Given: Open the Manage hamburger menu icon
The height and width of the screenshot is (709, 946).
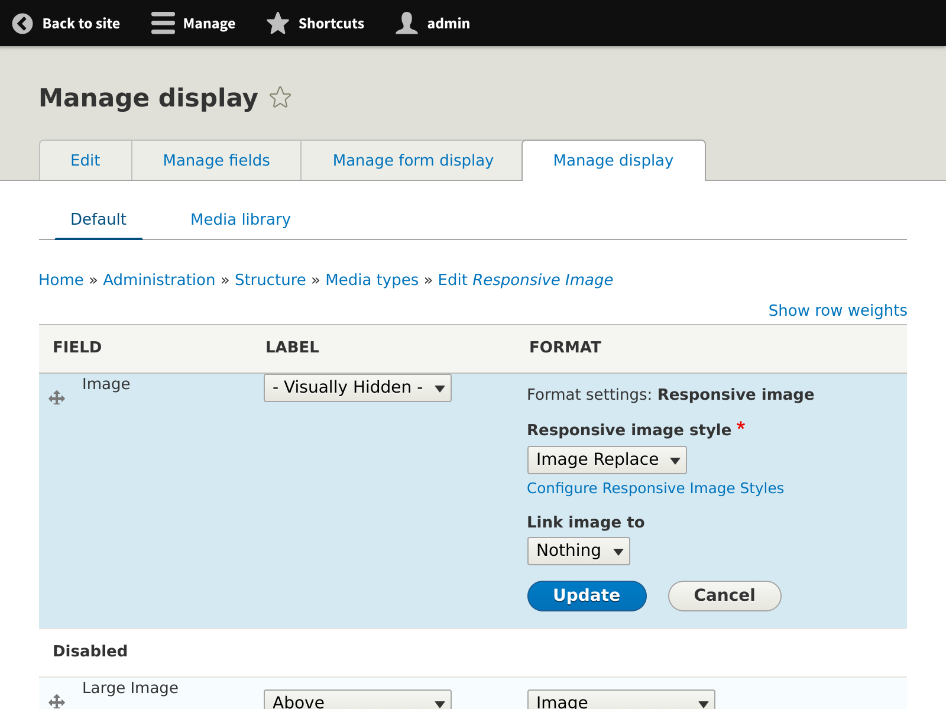Looking at the screenshot, I should click(x=163, y=23).
